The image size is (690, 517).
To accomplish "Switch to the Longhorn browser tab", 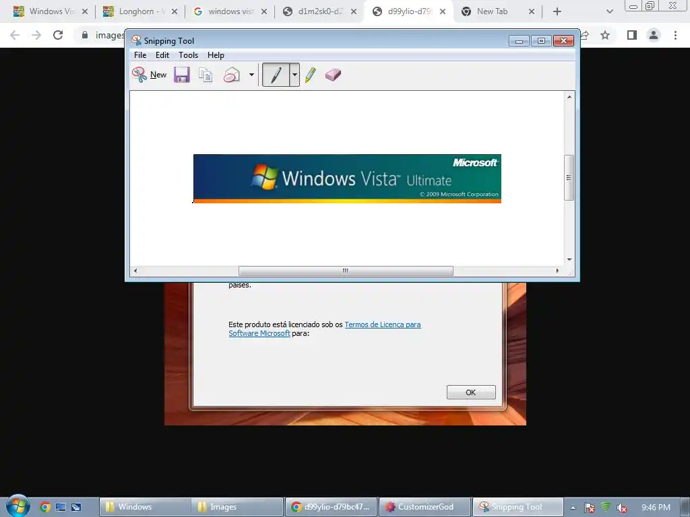I will pyautogui.click(x=139, y=11).
